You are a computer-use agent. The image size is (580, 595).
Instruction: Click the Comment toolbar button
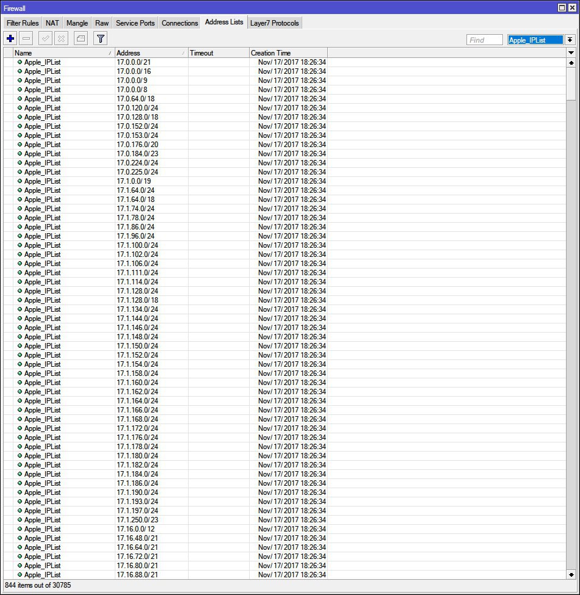click(x=81, y=38)
